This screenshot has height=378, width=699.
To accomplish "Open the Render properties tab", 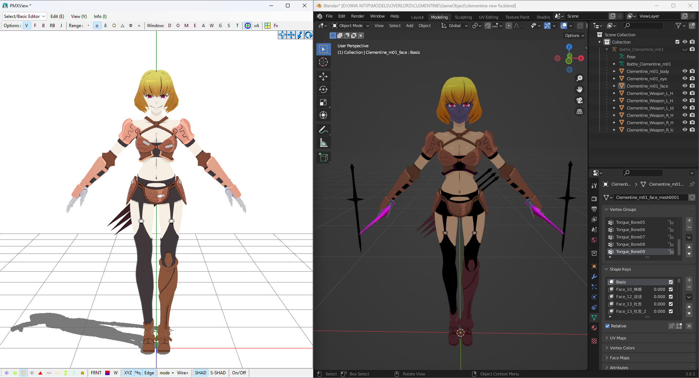I will [x=594, y=199].
